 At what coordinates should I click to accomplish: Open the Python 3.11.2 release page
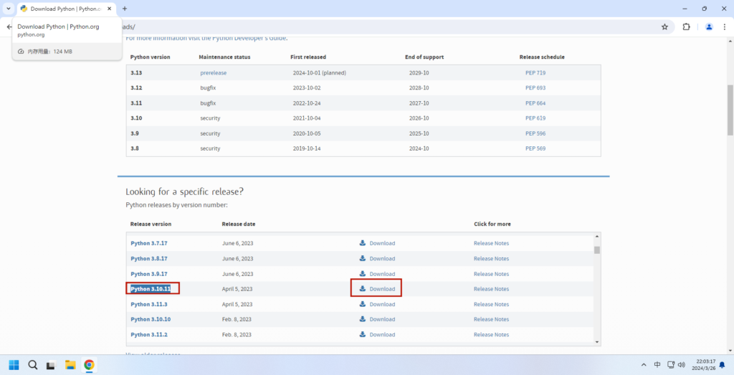click(149, 335)
